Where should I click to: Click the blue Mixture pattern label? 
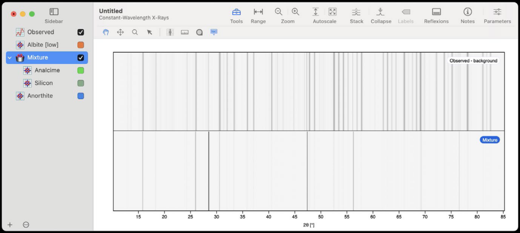[x=490, y=140]
